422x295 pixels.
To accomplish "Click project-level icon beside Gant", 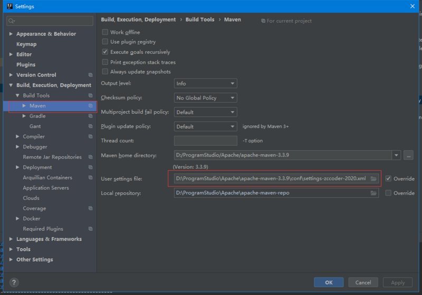I will pyautogui.click(x=90, y=126).
